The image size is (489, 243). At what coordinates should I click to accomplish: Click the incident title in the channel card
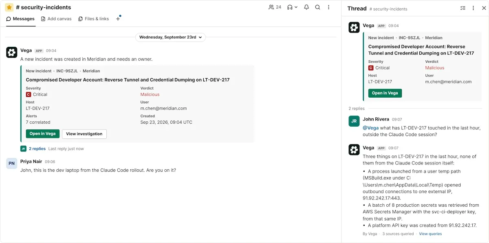pyautogui.click(x=128, y=80)
